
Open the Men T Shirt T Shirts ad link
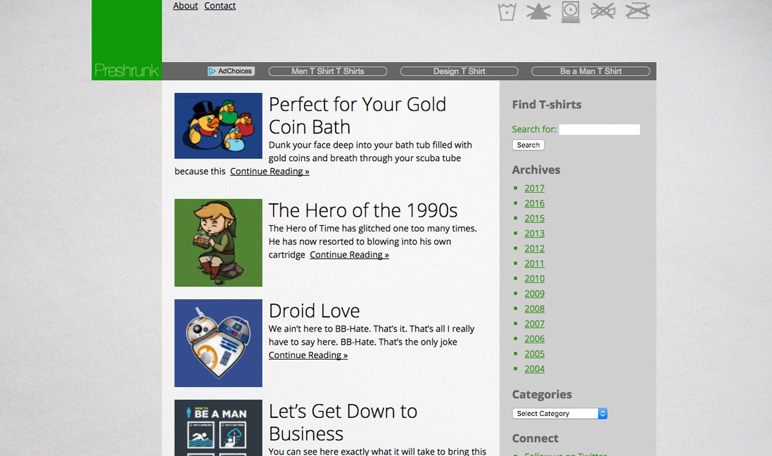tap(328, 71)
